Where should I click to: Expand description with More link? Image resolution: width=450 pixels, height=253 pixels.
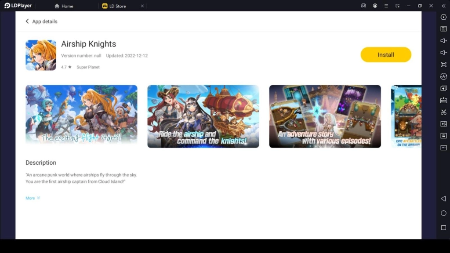(x=33, y=198)
